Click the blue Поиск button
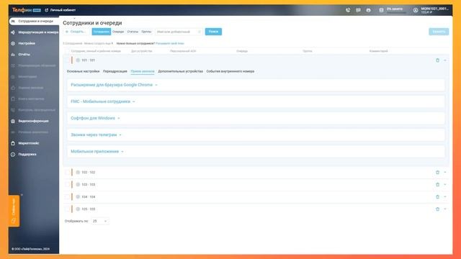 tap(213, 32)
